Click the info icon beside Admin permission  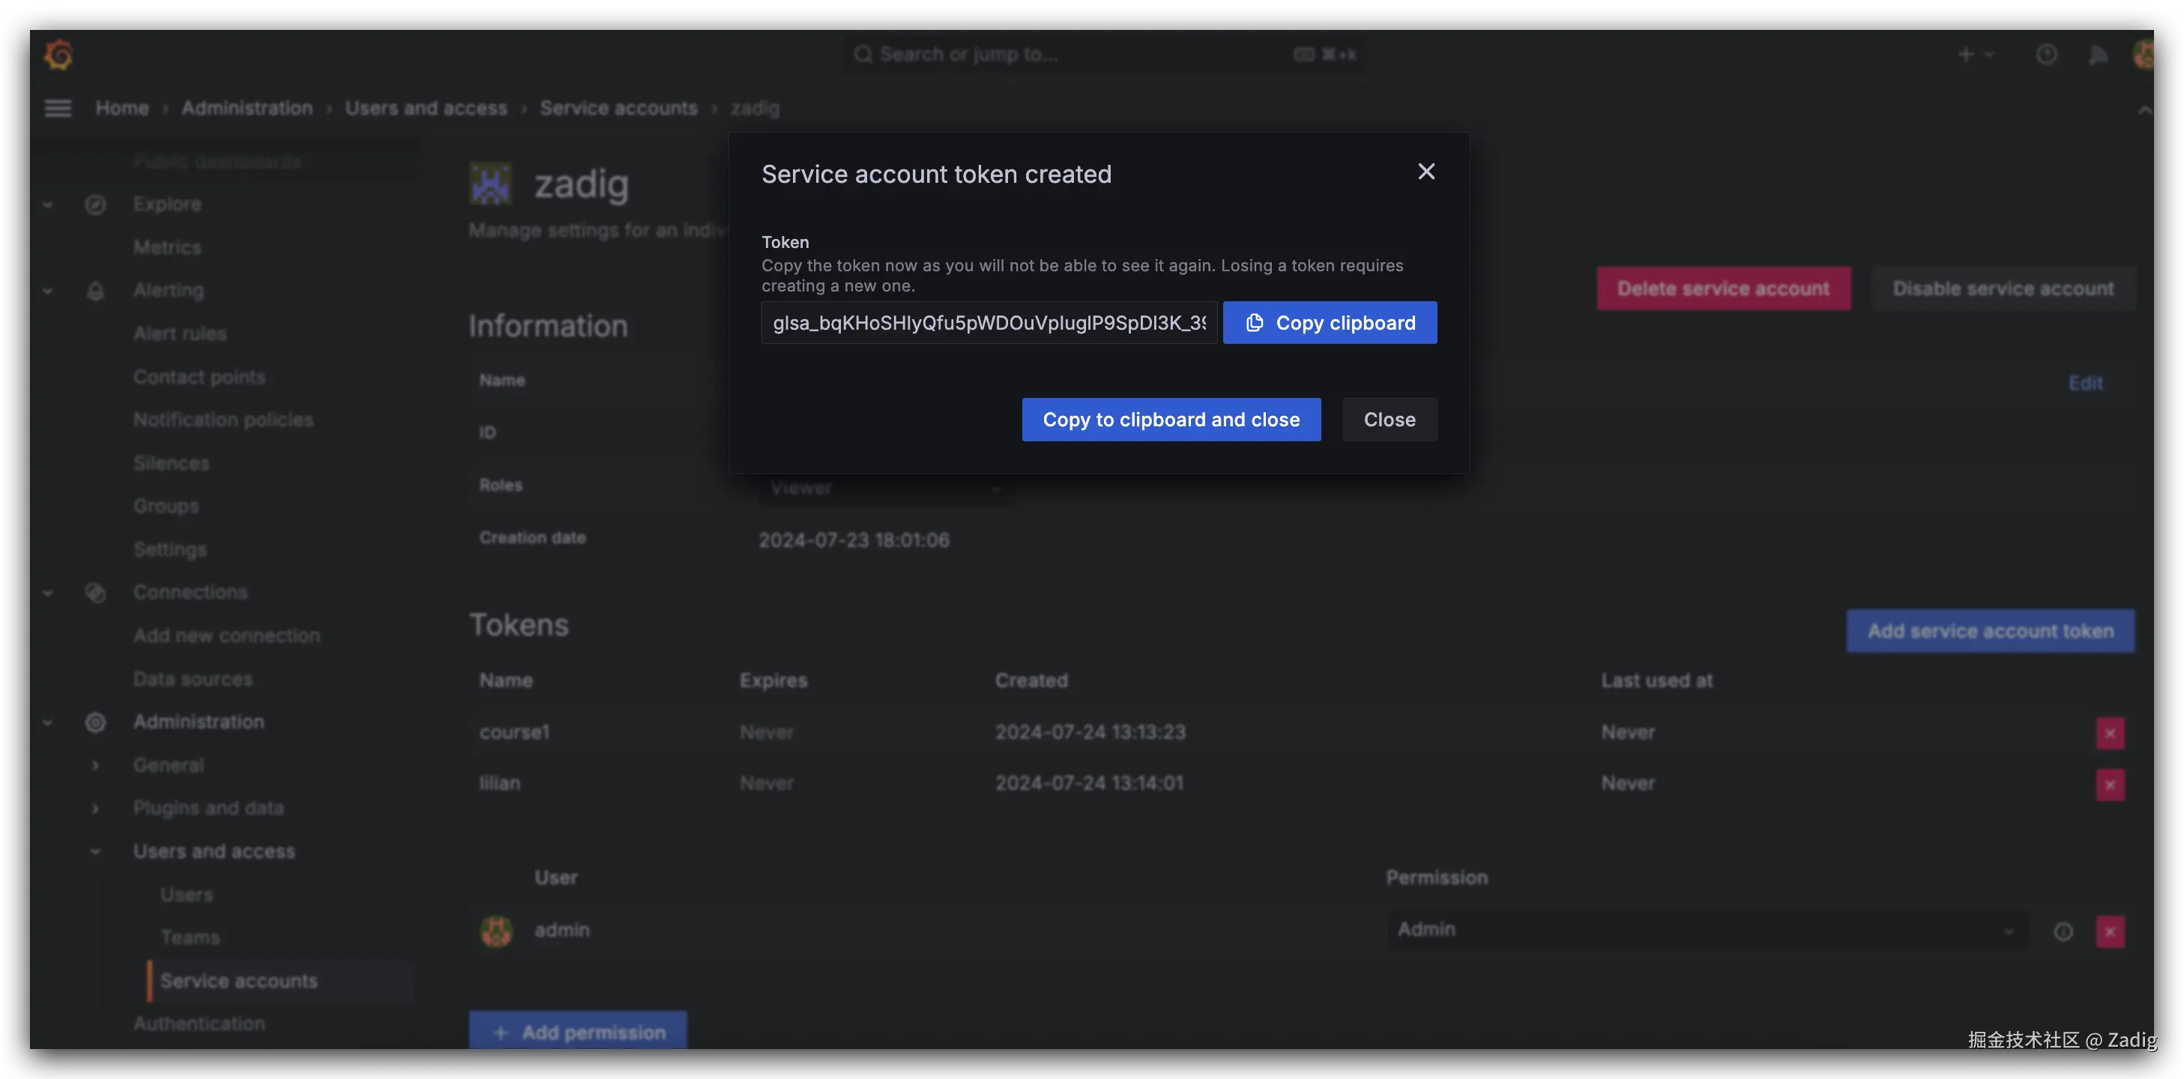point(2063,931)
